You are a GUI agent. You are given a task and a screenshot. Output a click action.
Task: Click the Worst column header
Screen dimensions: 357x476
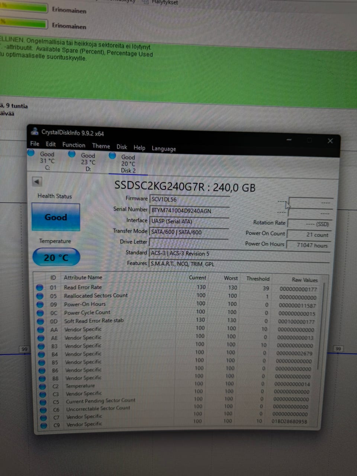point(231,278)
